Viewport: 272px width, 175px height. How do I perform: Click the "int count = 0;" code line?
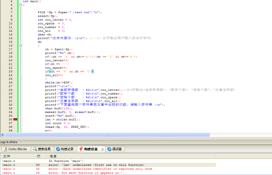click(x=58, y=123)
